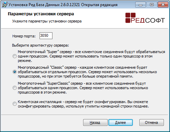Click the "Super" server description text
Screen dimensions: 170x132
point(91,56)
